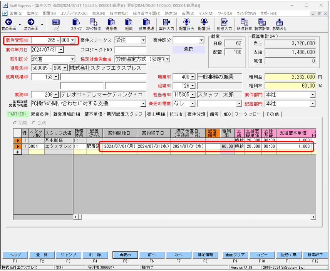Click the 担当者NO 115305 field
Image resolution: width=330 pixels, height=271 pixels.
tap(182, 95)
